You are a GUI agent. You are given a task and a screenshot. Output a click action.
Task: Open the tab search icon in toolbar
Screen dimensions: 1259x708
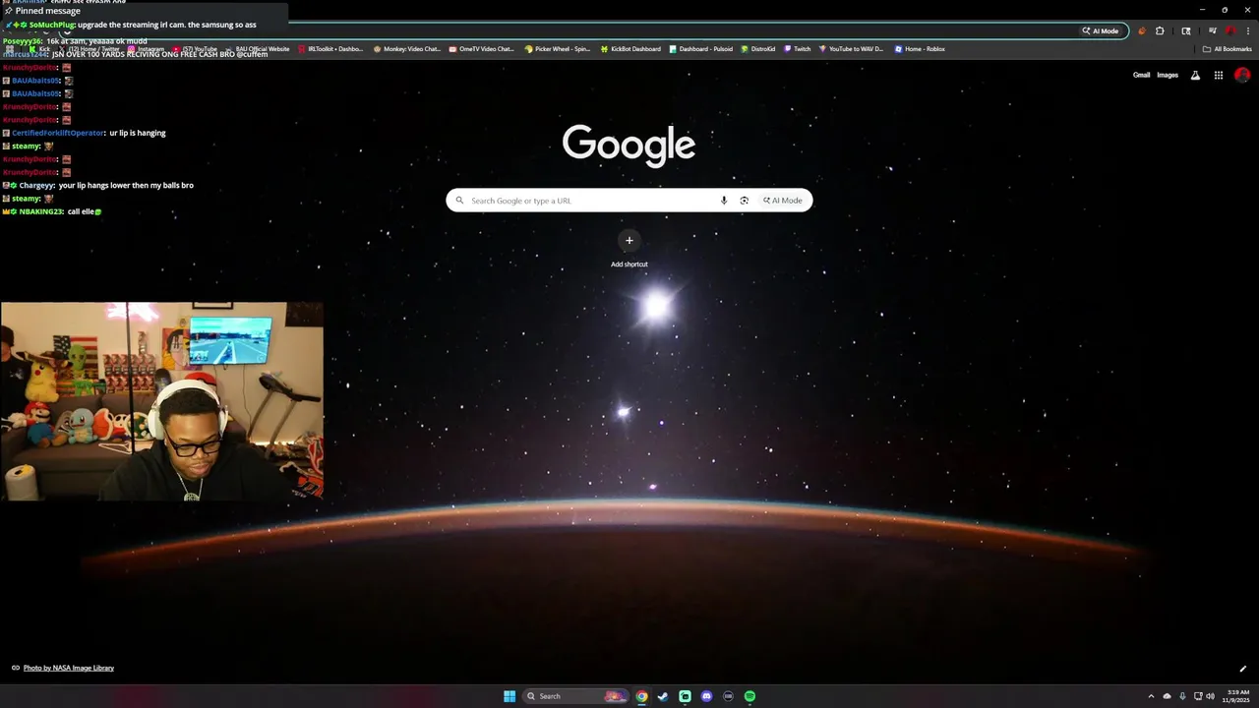click(1186, 30)
